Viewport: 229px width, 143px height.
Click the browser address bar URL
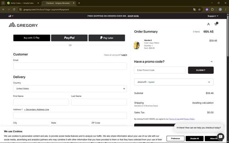[46, 10]
